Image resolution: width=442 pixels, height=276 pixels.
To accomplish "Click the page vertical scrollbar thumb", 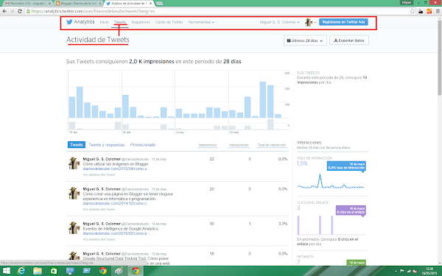I will (440, 57).
